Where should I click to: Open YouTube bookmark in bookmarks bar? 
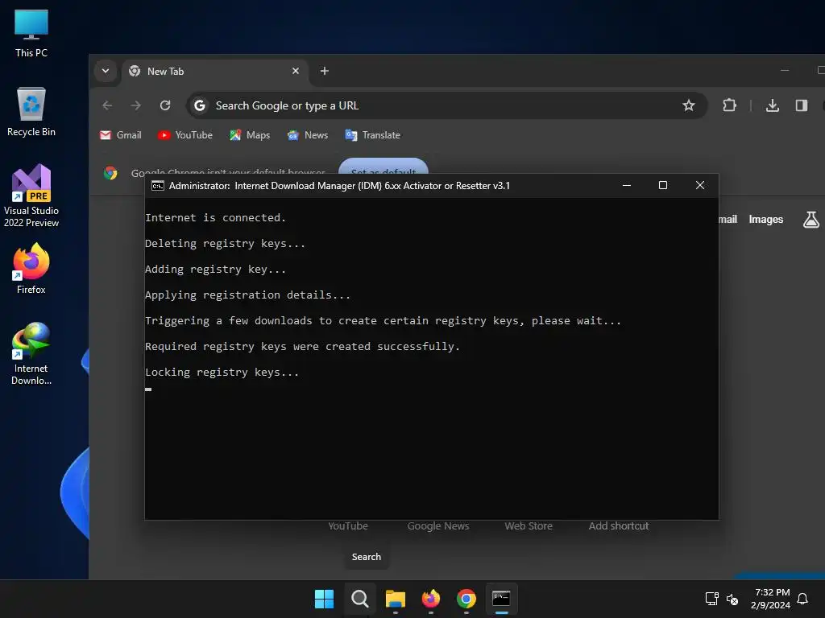pos(185,135)
